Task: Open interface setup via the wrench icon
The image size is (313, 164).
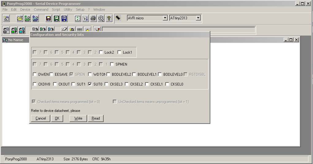Action: 101,18
